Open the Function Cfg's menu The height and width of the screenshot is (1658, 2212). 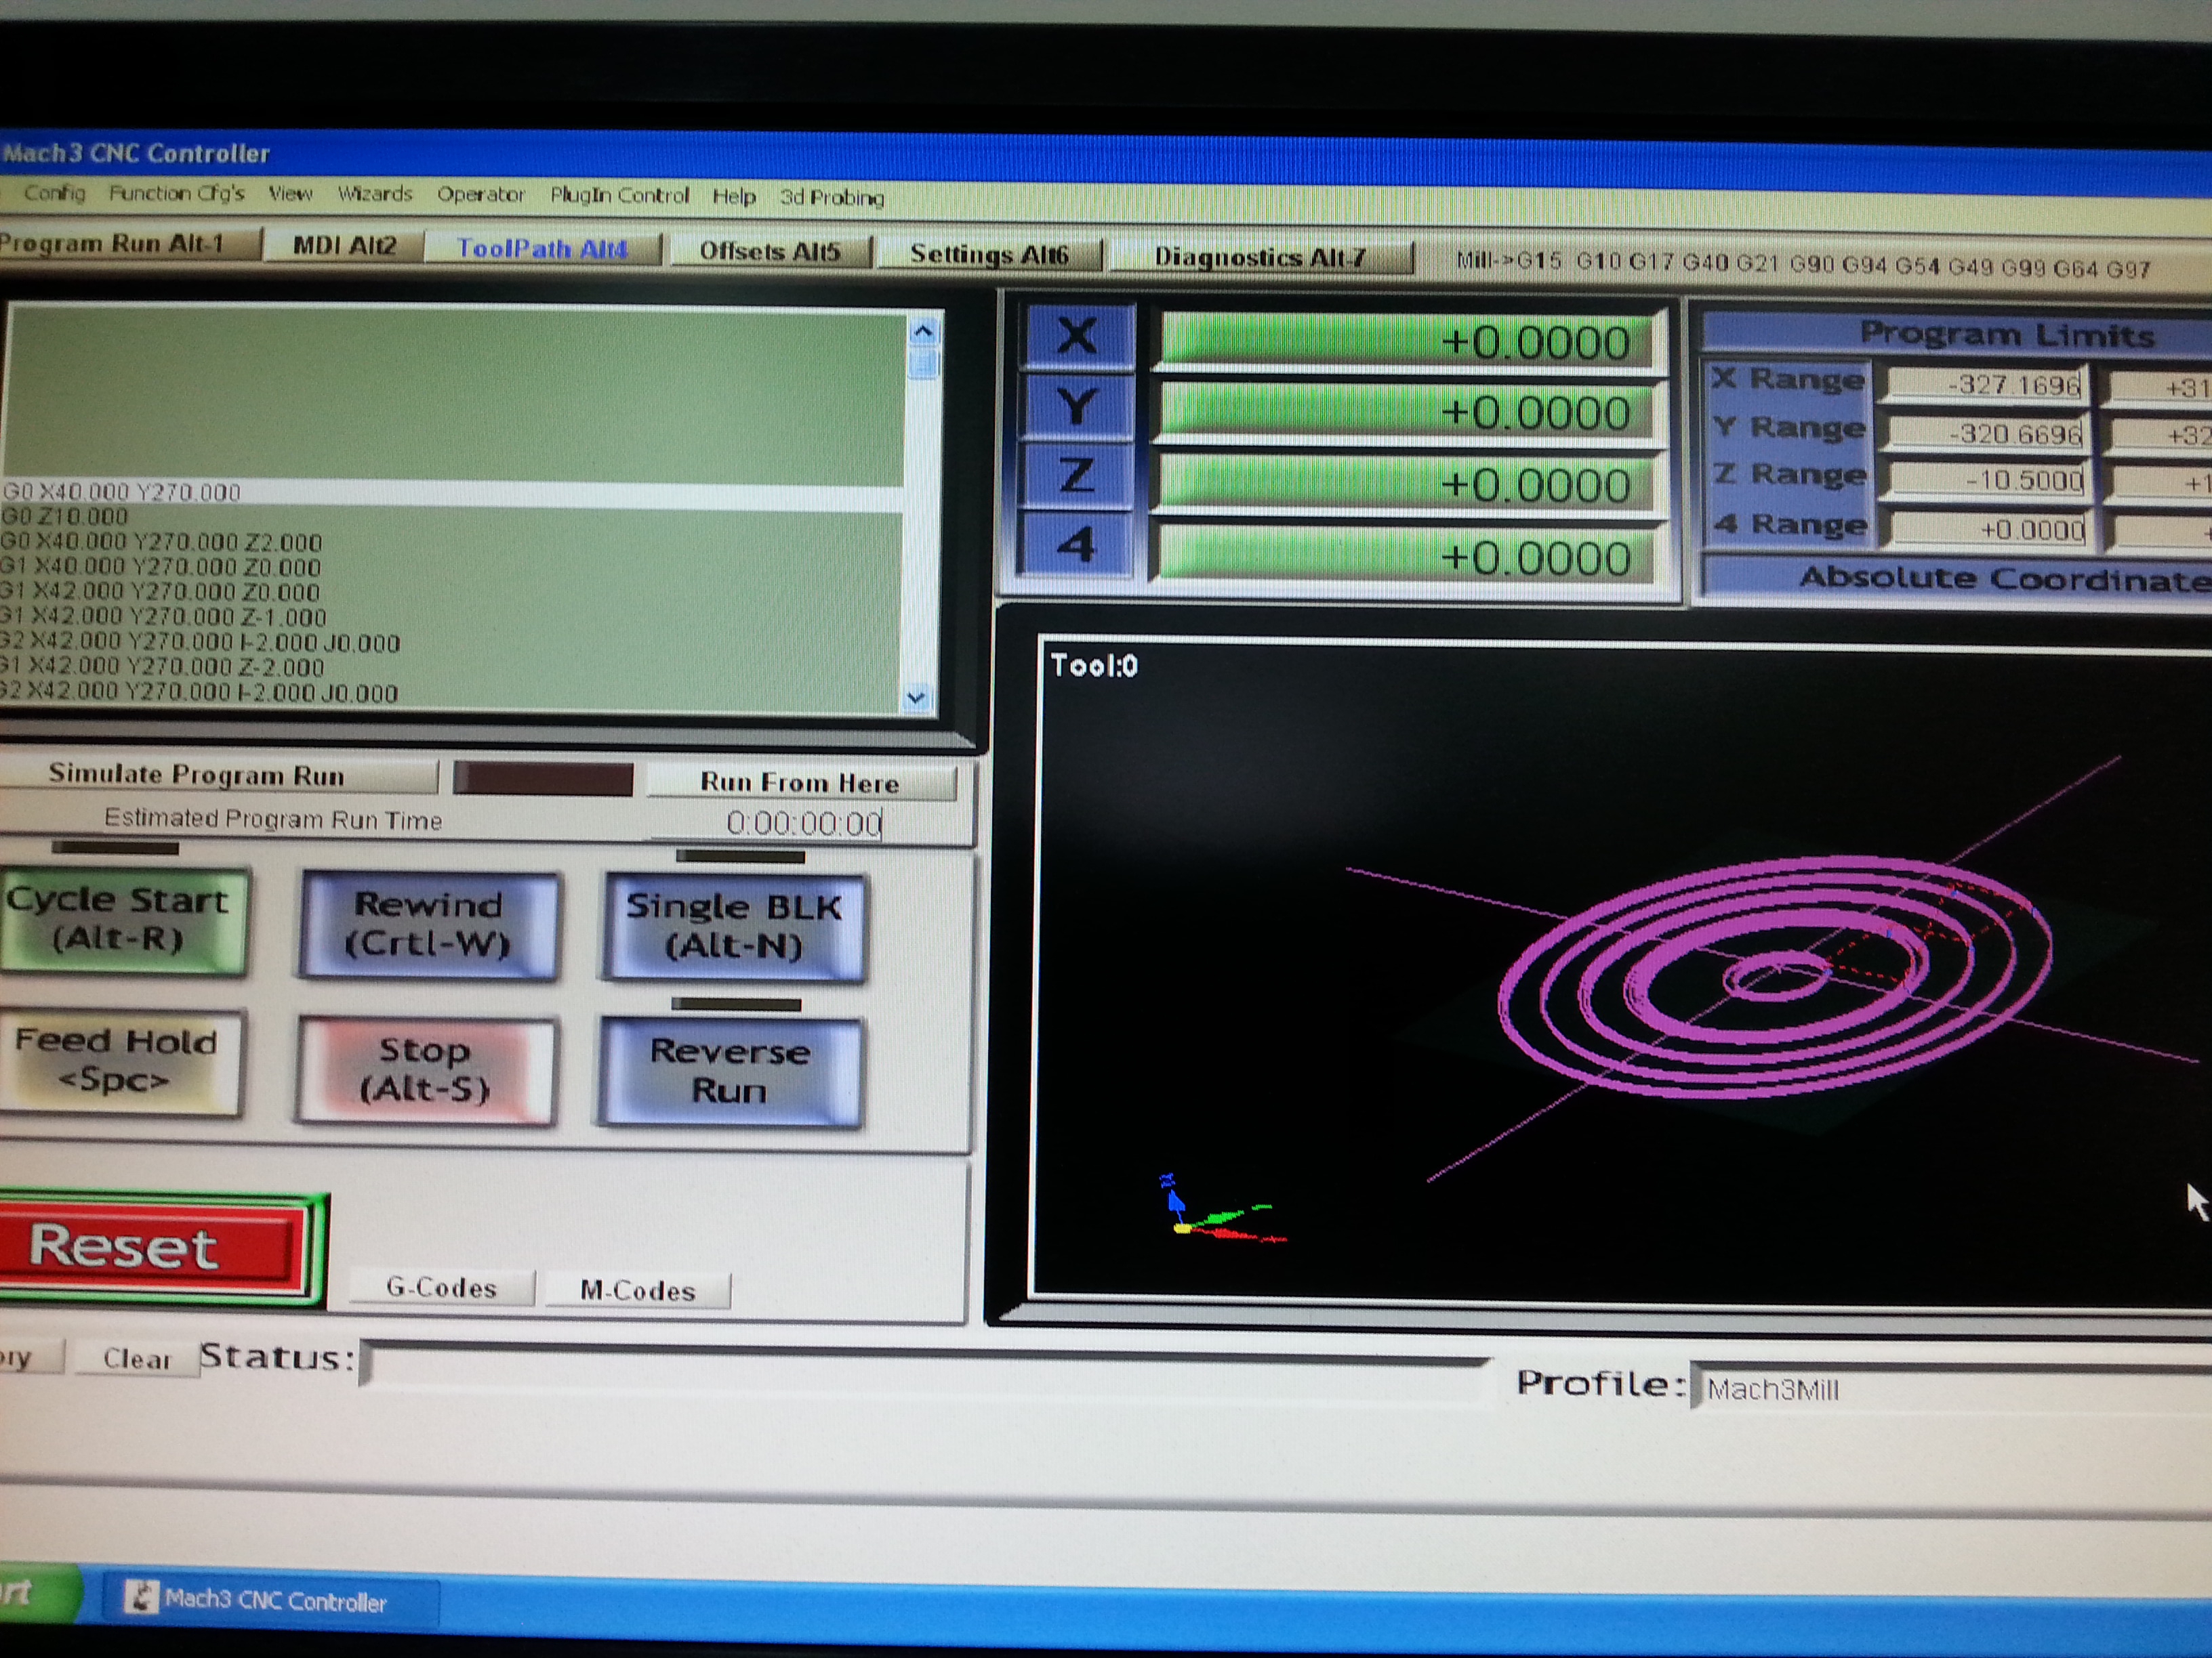pyautogui.click(x=176, y=193)
